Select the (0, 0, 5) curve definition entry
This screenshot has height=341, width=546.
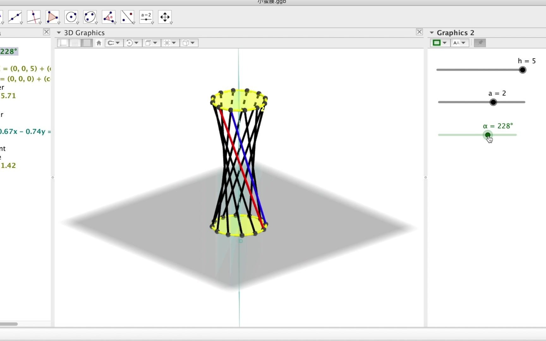25,69
